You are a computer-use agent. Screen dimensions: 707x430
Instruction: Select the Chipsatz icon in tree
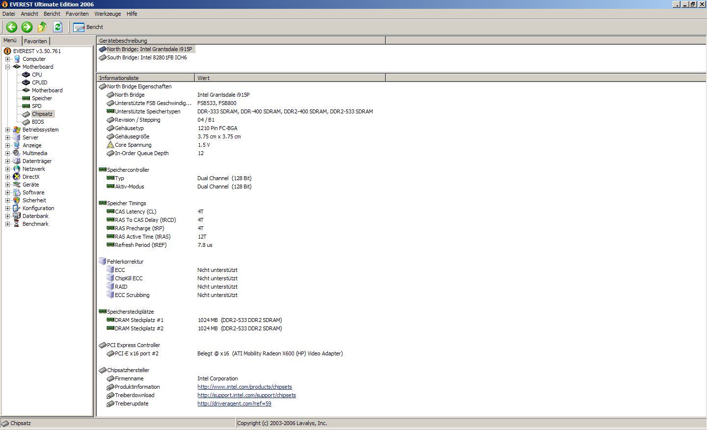coord(26,114)
